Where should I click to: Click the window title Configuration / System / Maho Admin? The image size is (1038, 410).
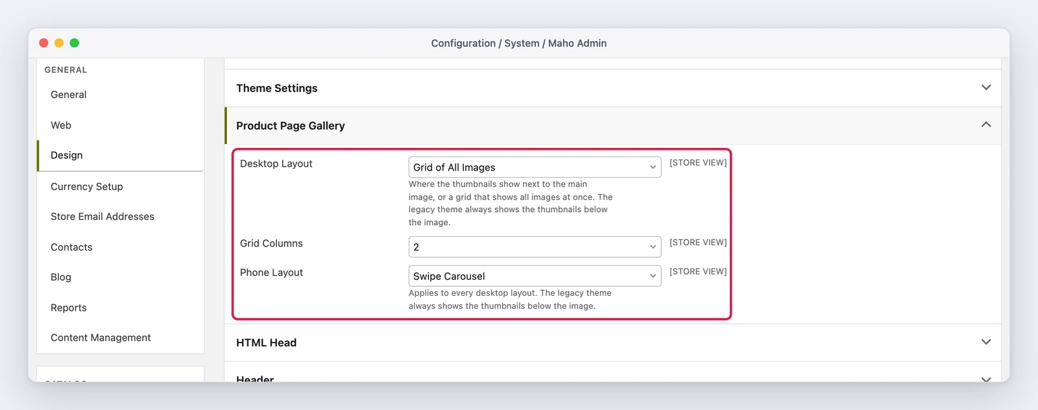[x=519, y=43]
